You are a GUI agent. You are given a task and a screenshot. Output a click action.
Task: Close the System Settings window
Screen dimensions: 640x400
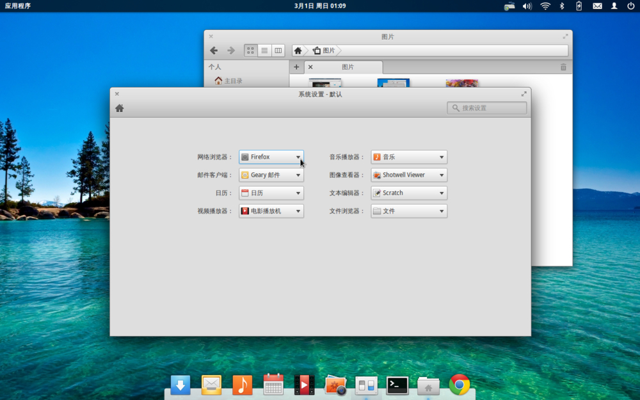(x=116, y=94)
